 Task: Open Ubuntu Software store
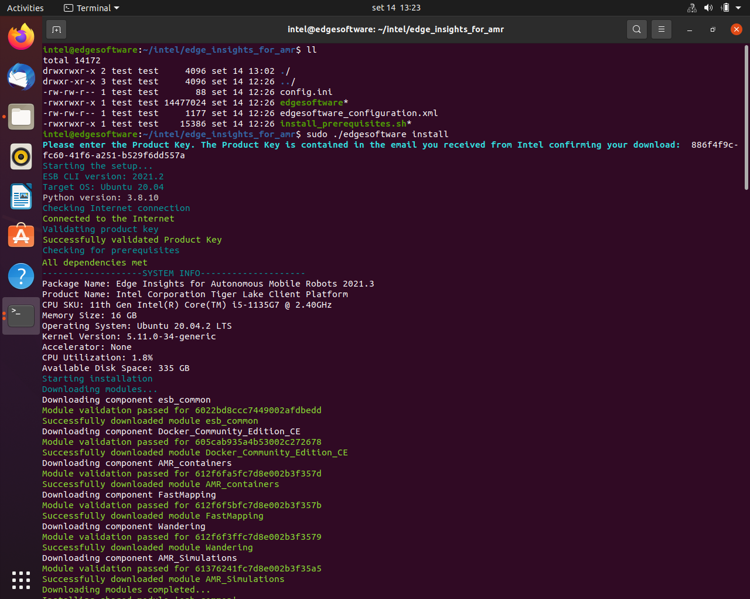[21, 236]
